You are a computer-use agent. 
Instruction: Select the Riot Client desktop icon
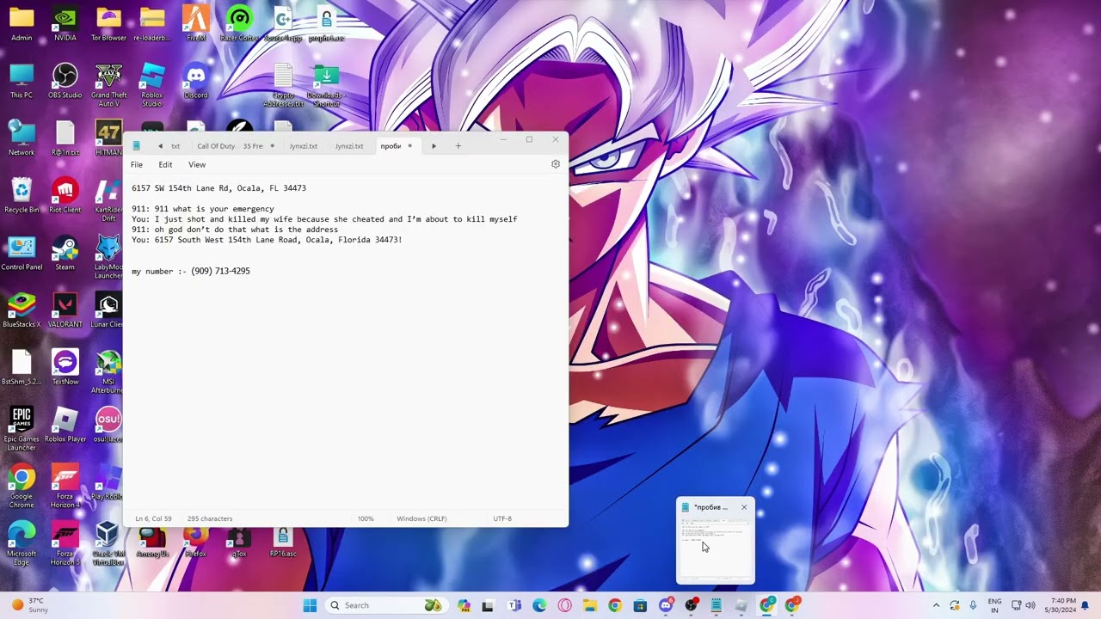65,196
